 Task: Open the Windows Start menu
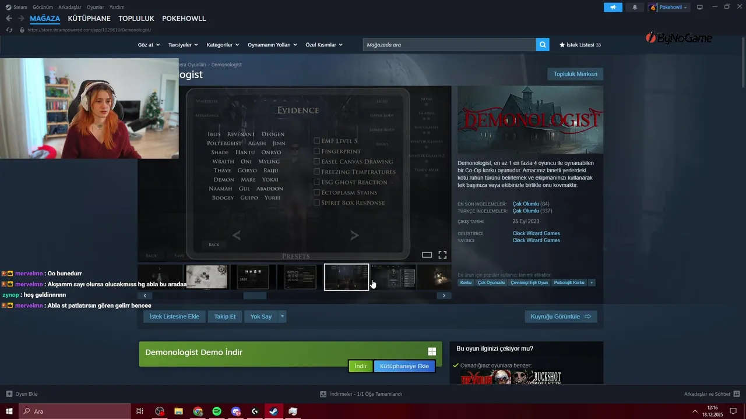click(9, 411)
